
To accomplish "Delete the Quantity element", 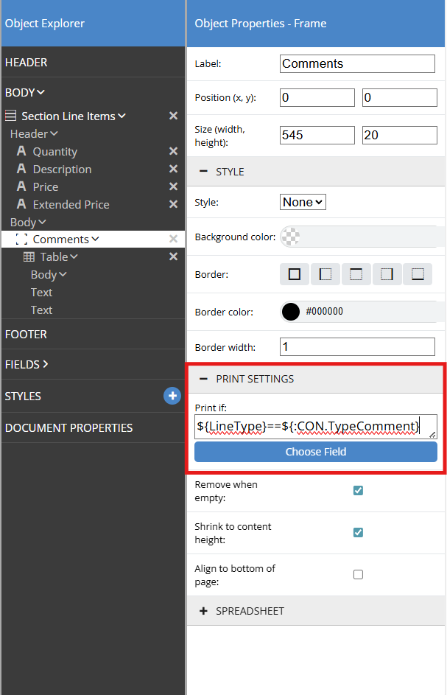I will (173, 151).
